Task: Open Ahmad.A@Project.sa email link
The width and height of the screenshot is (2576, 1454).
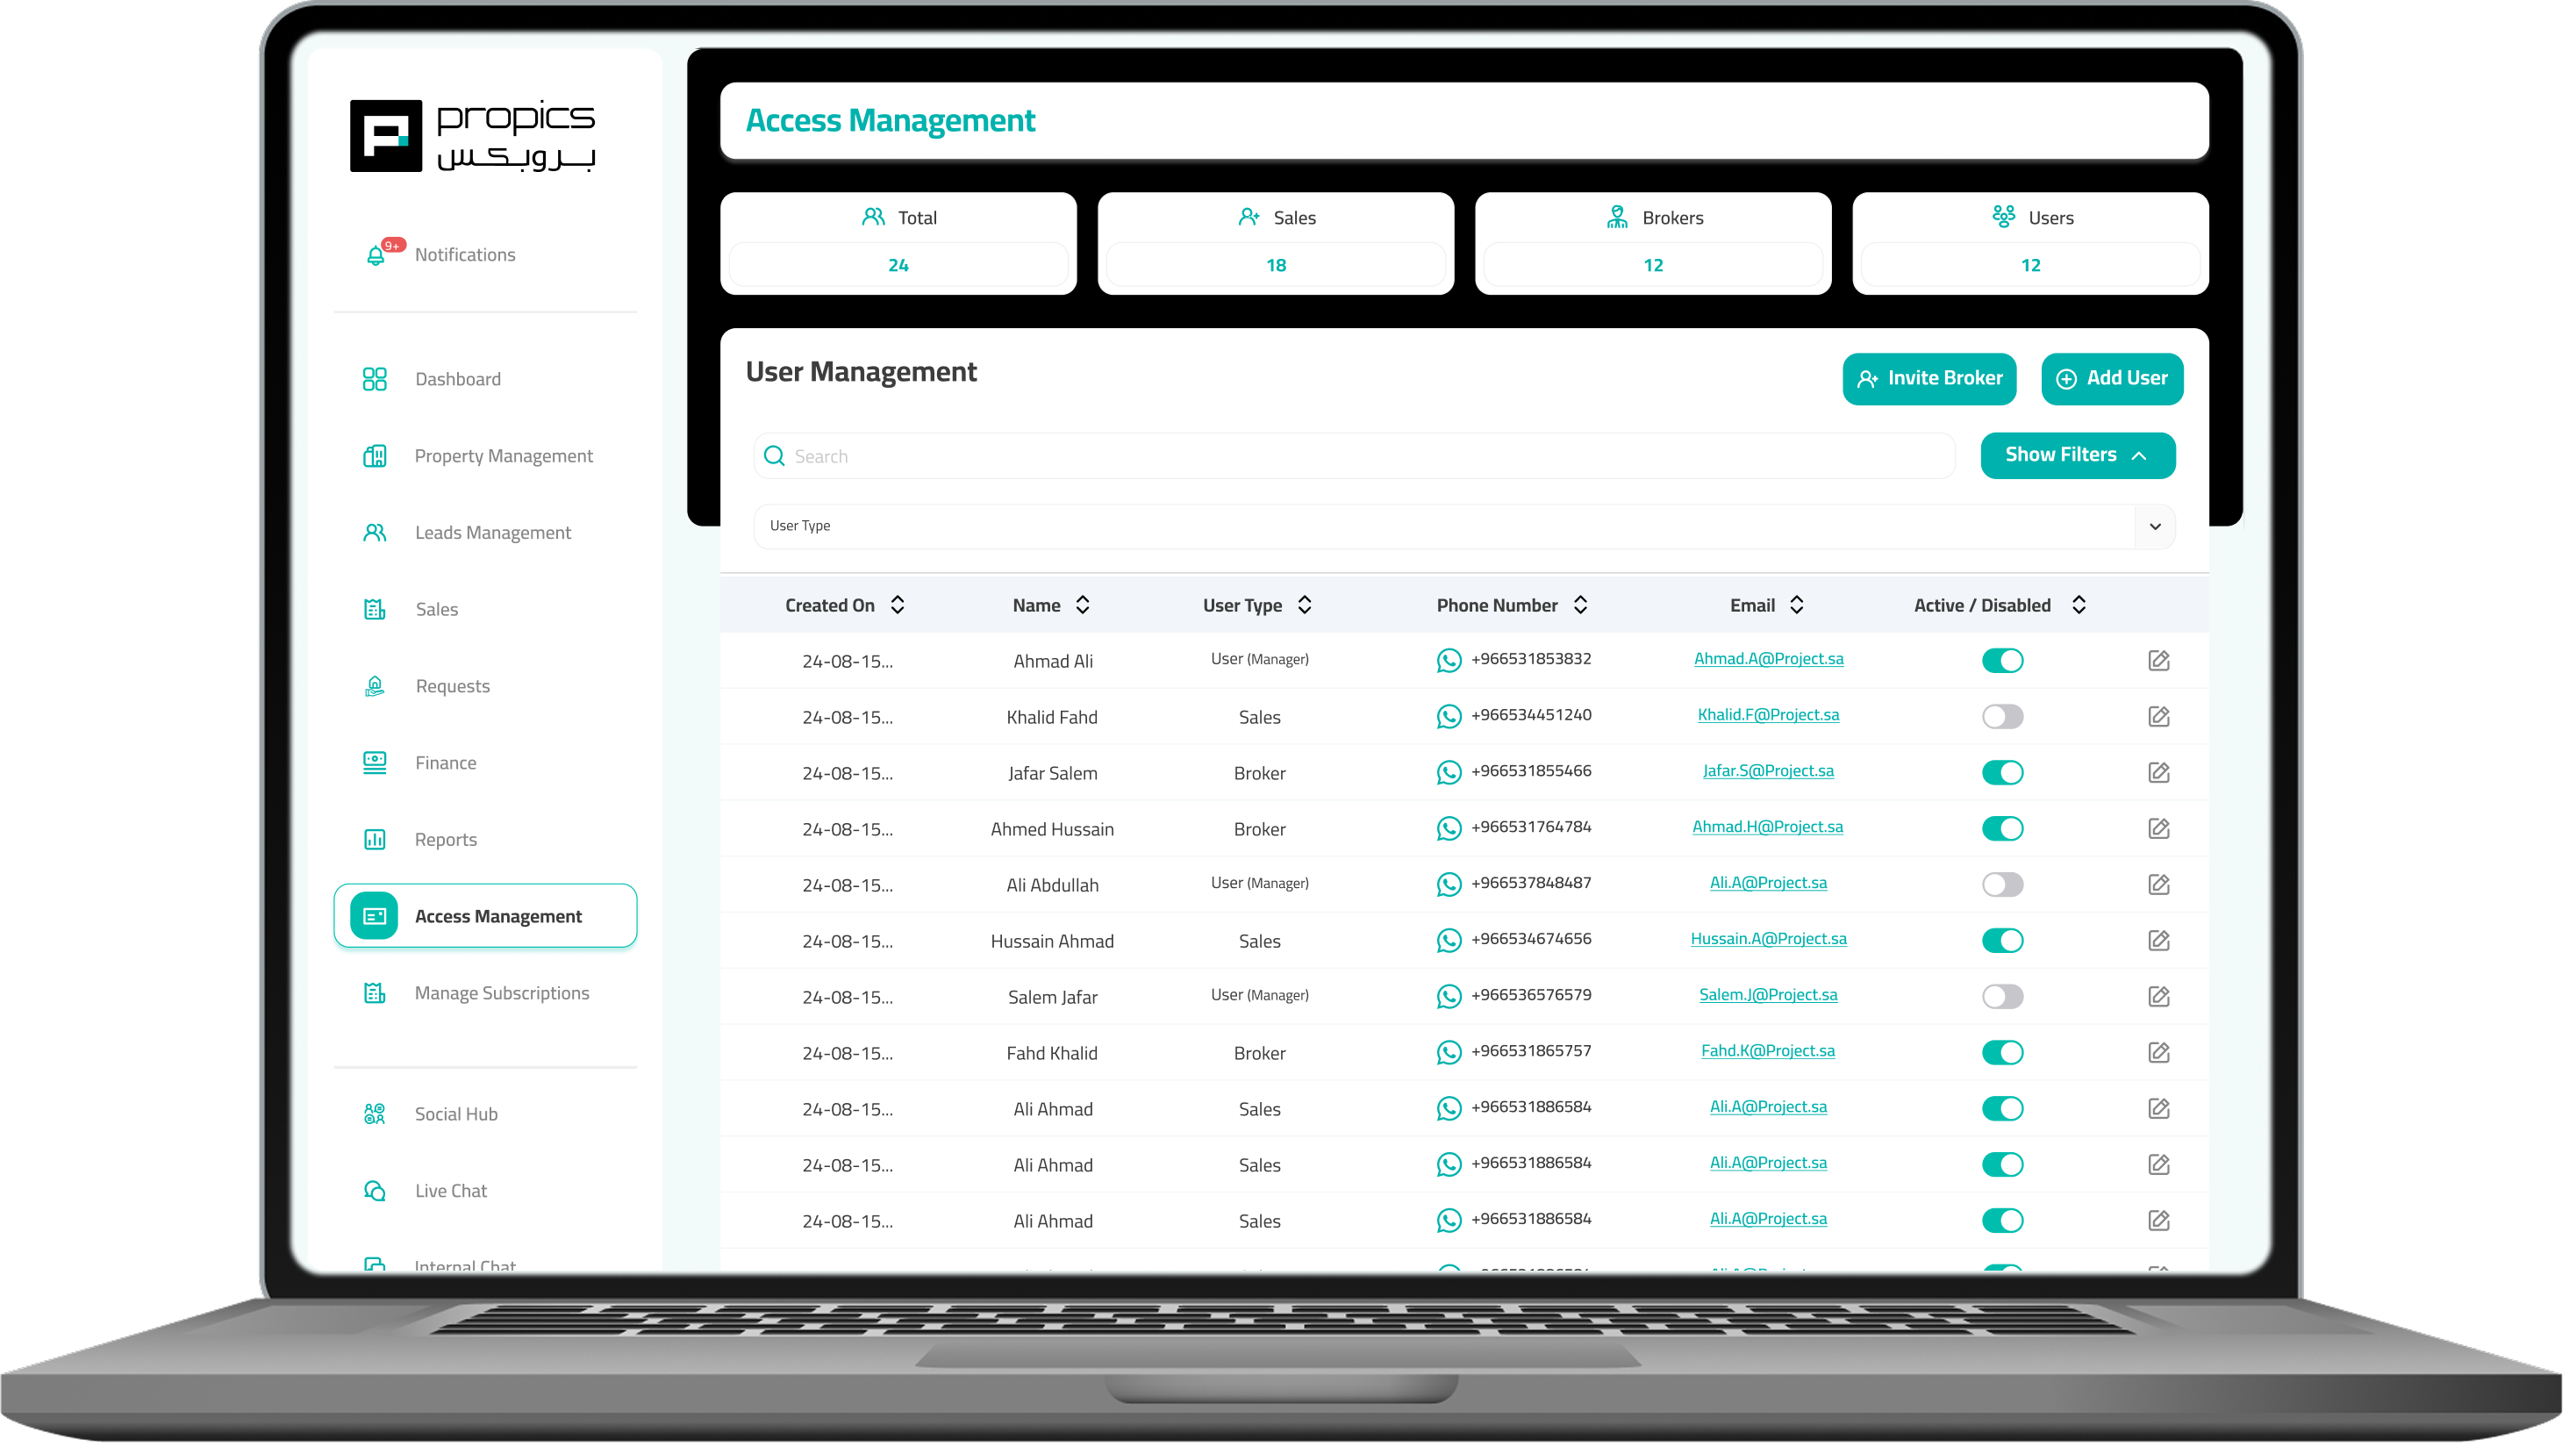Action: (x=1771, y=659)
